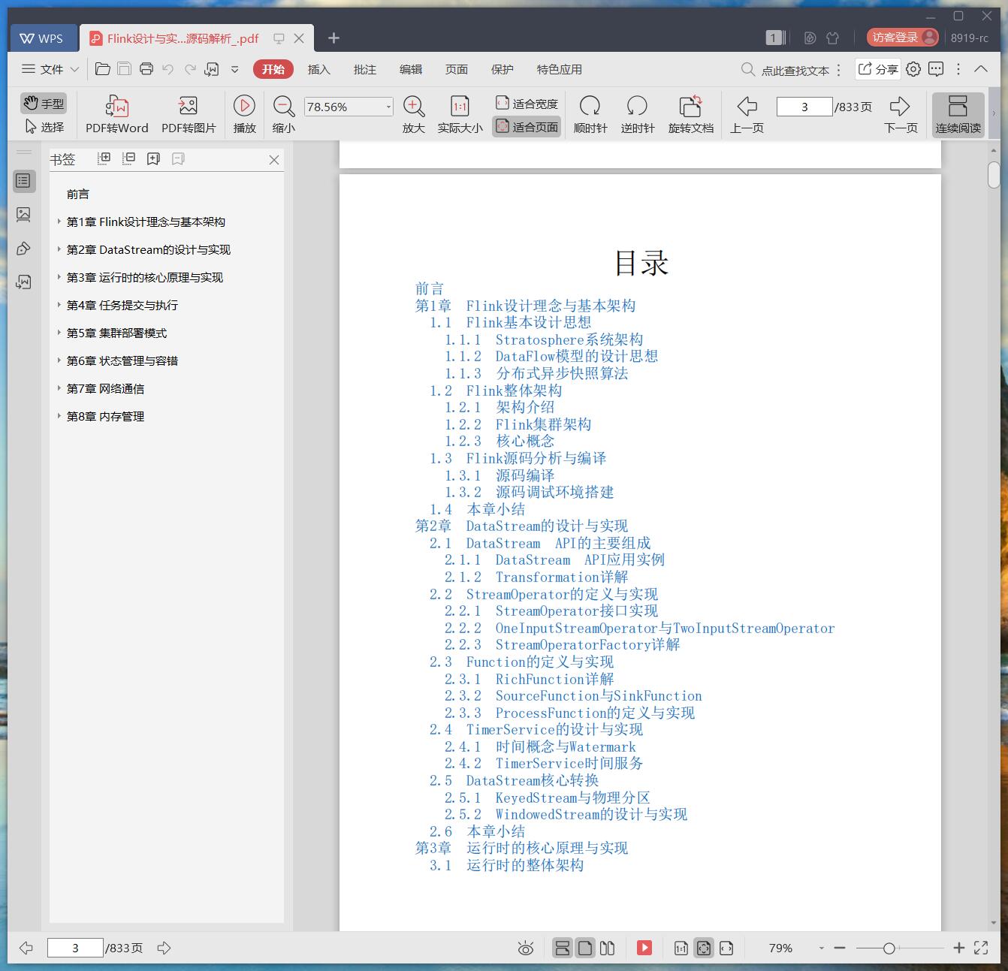1008x971 pixels.
Task: Expand 第6章 状态管理与容错 bookmark
Action: point(59,360)
